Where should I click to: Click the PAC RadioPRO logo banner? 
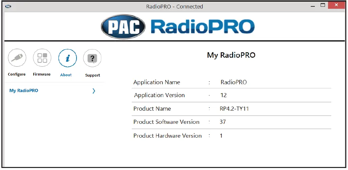(x=177, y=27)
